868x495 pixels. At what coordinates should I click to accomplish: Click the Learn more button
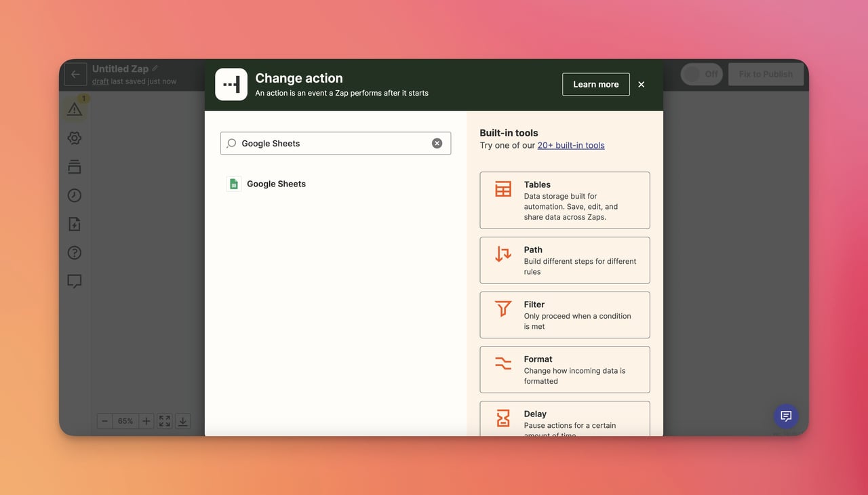point(596,85)
